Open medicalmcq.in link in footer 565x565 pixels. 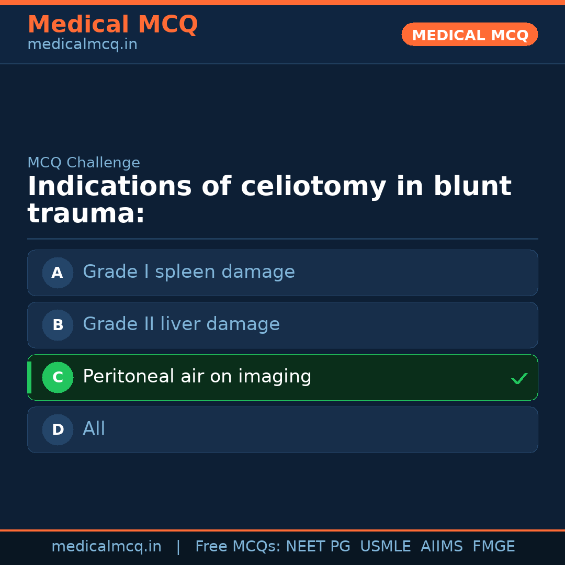click(x=106, y=547)
